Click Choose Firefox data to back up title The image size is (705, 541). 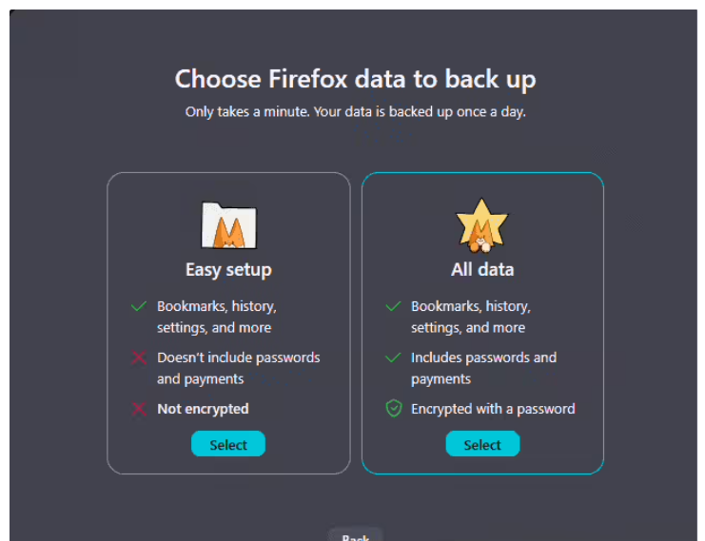[355, 79]
